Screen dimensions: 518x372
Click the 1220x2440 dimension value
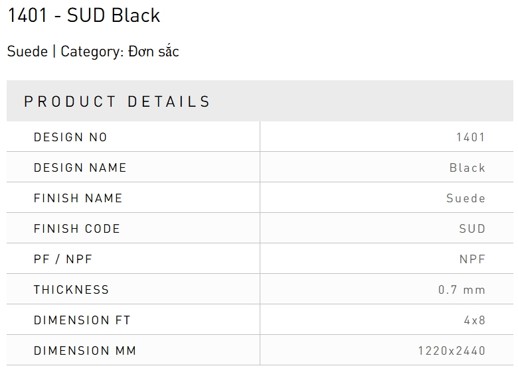(x=452, y=351)
